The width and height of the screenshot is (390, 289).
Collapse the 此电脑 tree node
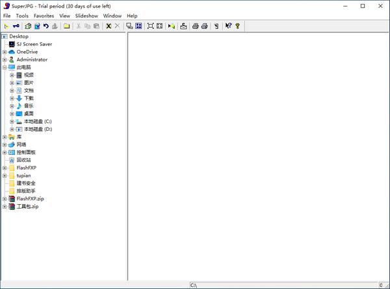pos(5,67)
